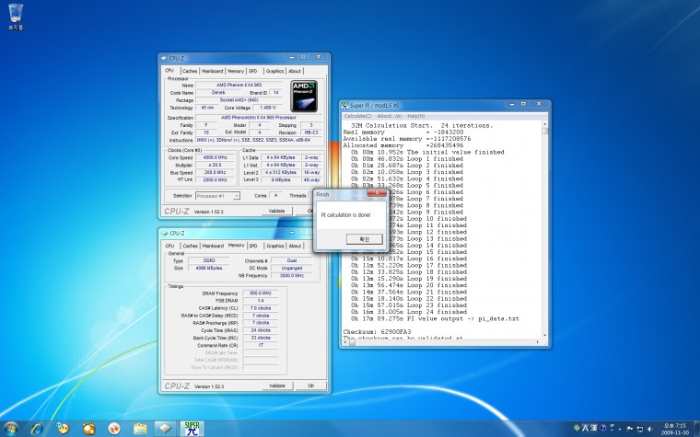Click the CAS# Latency value 7.0 clocks
The width and height of the screenshot is (700, 437).
[261, 308]
